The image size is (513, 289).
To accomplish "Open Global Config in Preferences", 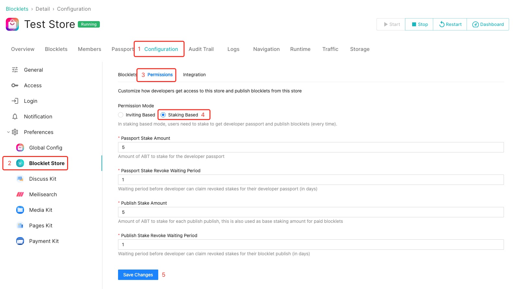I will (45, 148).
